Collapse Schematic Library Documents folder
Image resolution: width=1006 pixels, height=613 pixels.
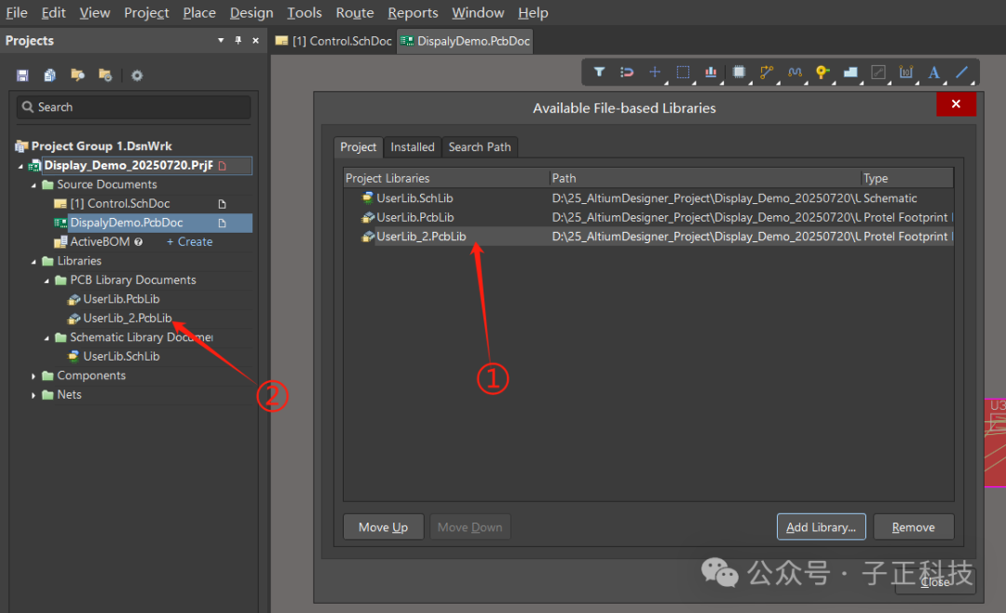pos(47,337)
